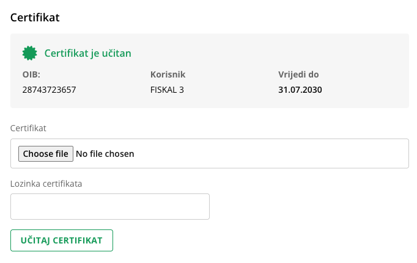
Task: Click the "Lozinka certifikata" field label
Action: pos(46,183)
